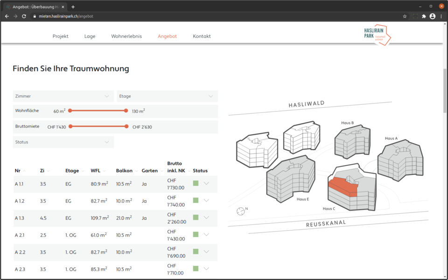Open the Kontakt menu item
This screenshot has width=448, height=280.
tap(202, 36)
